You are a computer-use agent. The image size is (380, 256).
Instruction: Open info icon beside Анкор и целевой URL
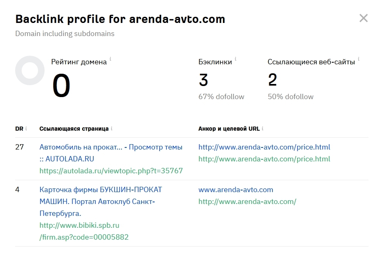coord(263,128)
